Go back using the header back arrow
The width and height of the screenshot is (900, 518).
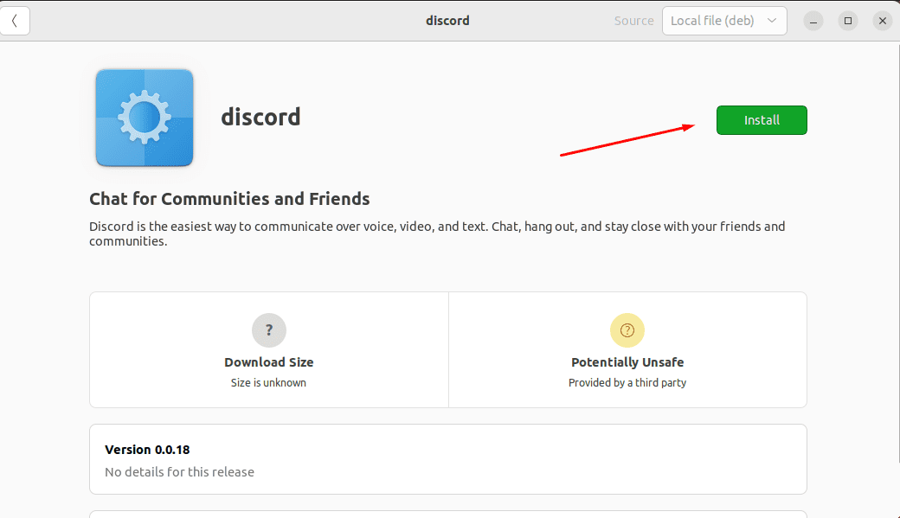point(15,21)
